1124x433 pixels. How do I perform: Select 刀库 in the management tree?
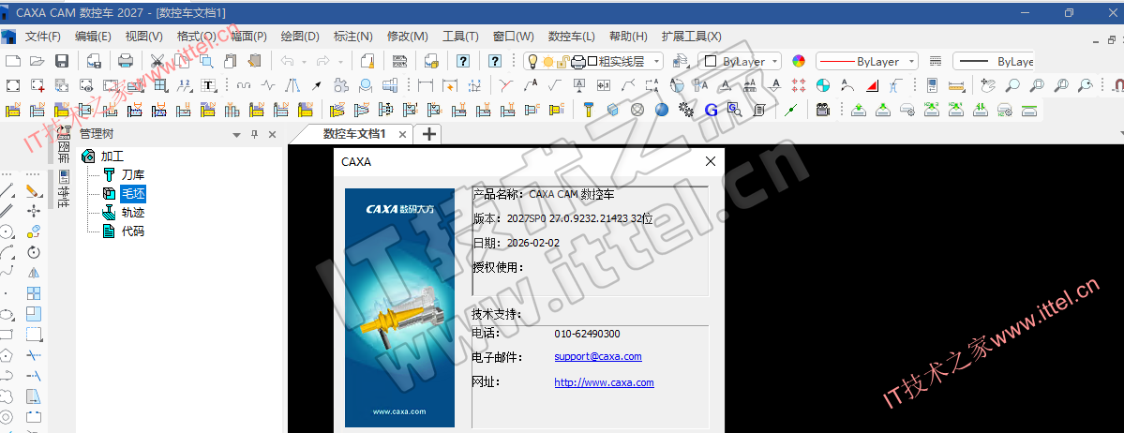pyautogui.click(x=133, y=174)
